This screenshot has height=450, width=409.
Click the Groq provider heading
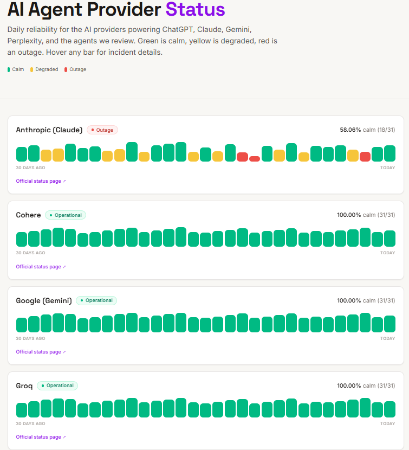(x=24, y=385)
